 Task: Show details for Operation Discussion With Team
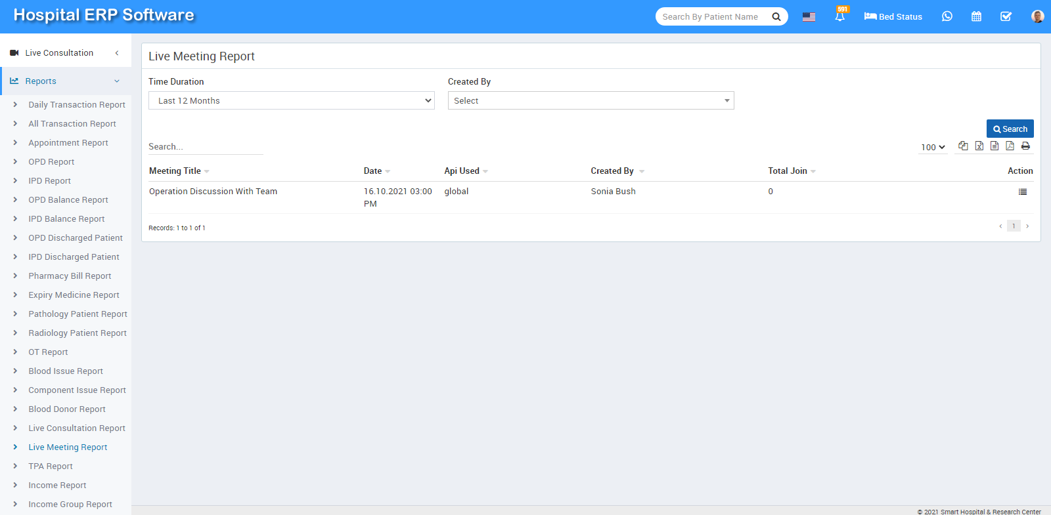pyautogui.click(x=1022, y=192)
